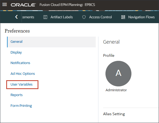Image resolution: width=159 pixels, height=123 pixels.
Task: Click the Profile heading
Action: (109, 55)
